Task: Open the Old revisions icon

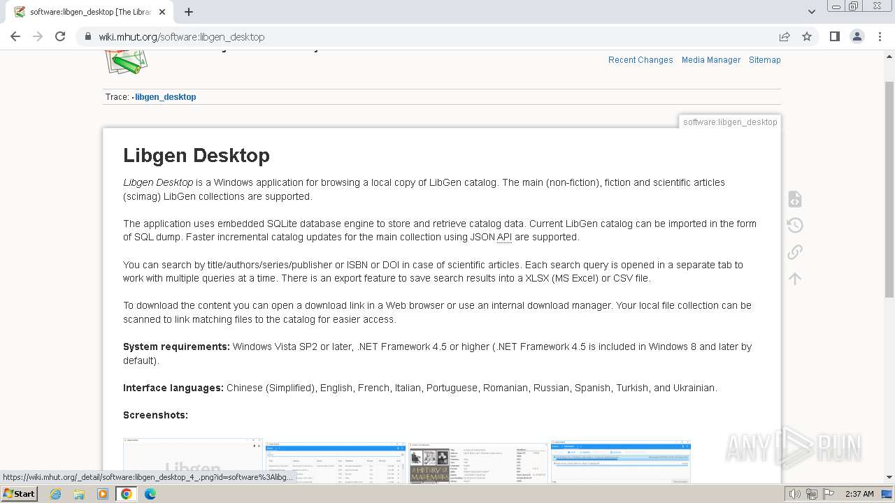Action: click(795, 225)
